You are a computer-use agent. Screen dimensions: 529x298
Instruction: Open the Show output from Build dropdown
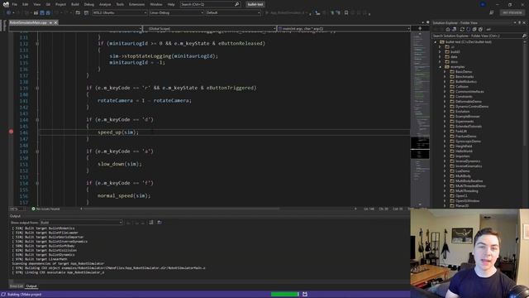(81, 223)
